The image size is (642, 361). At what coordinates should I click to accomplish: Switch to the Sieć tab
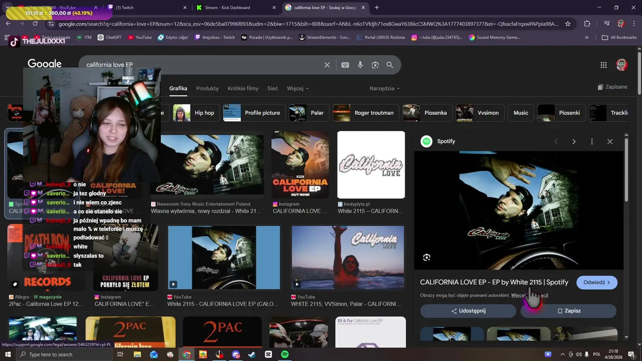272,88
